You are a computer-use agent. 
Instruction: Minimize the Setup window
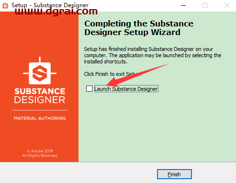pyautogui.click(x=183, y=5)
